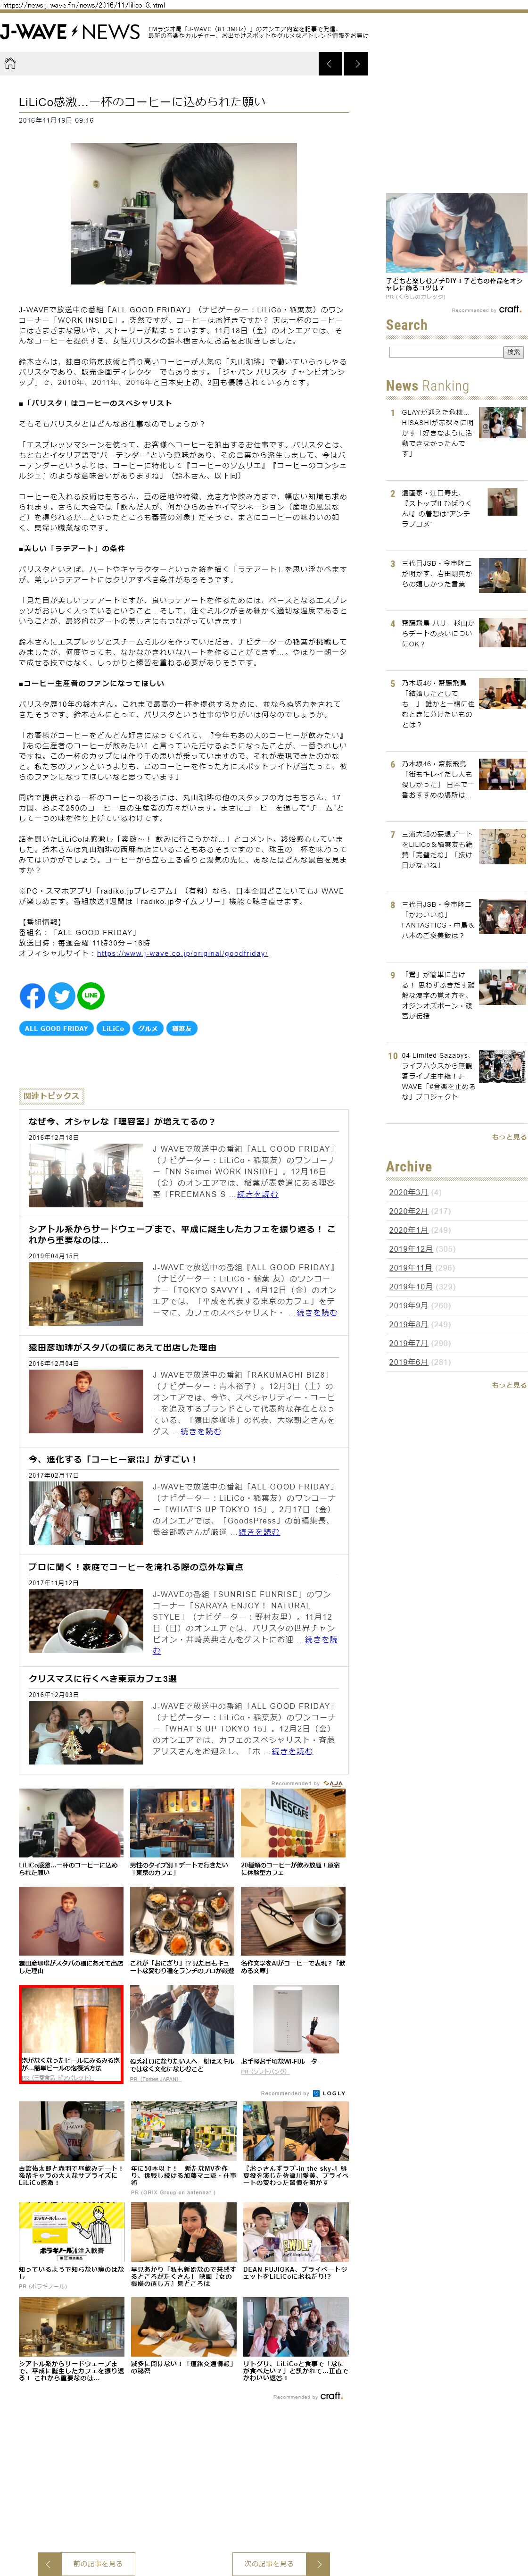Click the home icon in the navigation bar
528x2576 pixels.
10,64
